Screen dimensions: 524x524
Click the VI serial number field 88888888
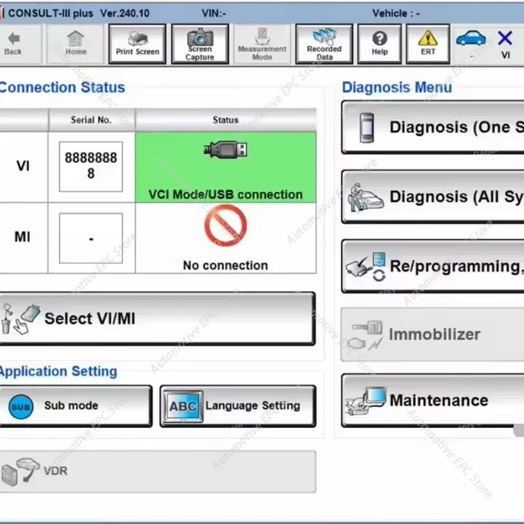(91, 166)
